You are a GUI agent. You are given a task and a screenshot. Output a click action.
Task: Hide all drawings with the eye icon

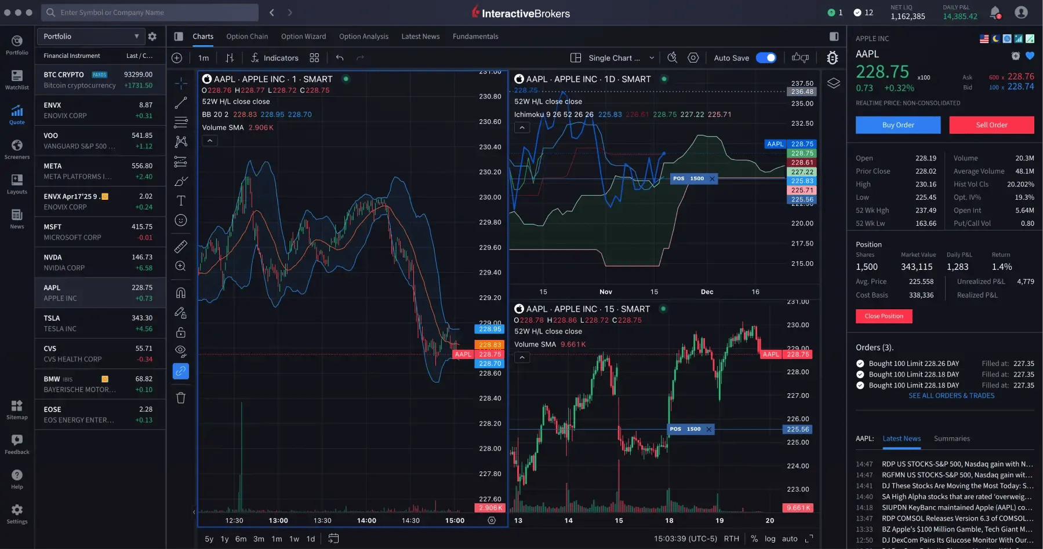pos(180,351)
